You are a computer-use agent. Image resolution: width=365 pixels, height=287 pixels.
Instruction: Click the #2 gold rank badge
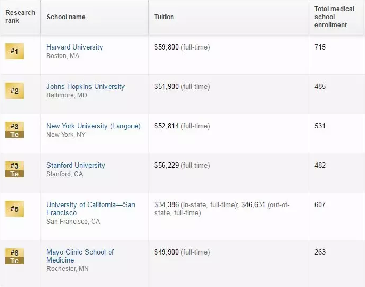point(14,91)
